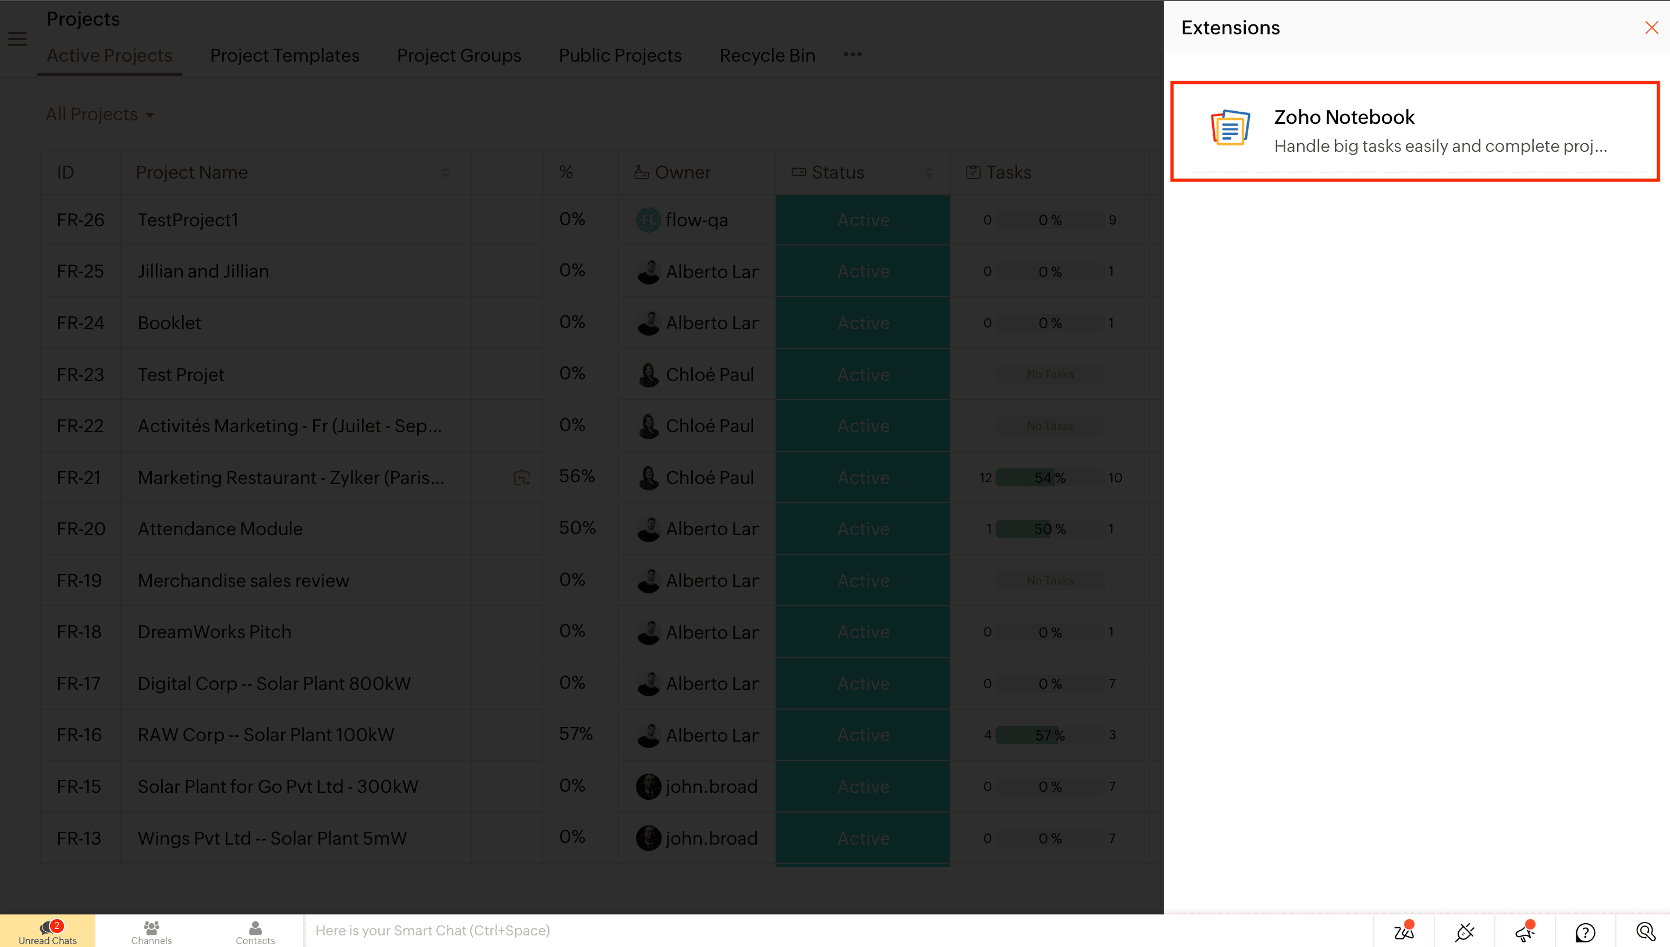1670x947 pixels.
Task: Click the 54% task progress bar for FR-21
Action: [x=1050, y=478]
